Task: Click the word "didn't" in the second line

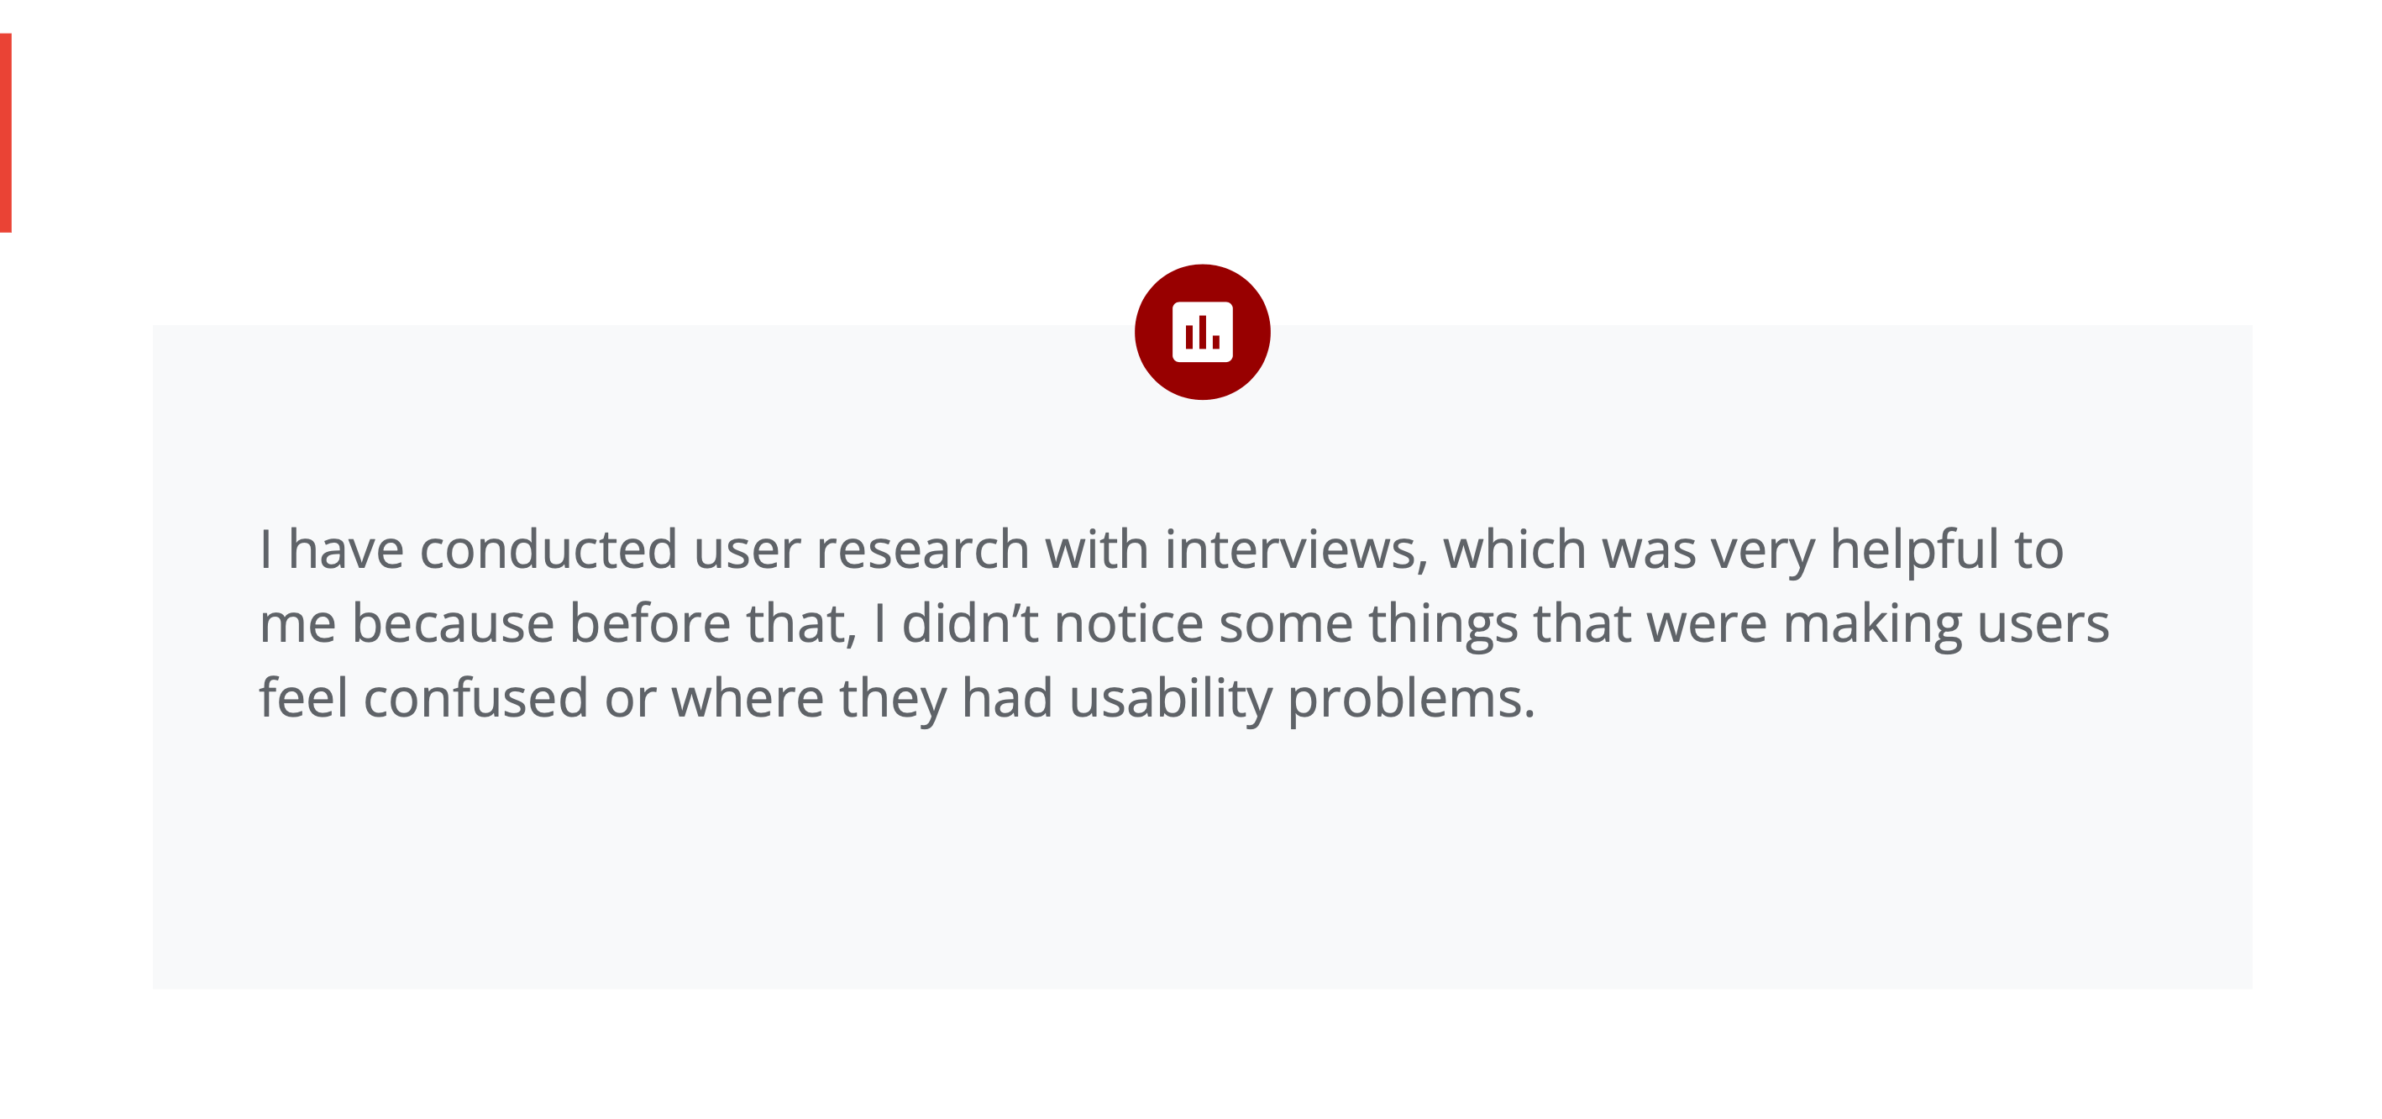Action: [970, 623]
